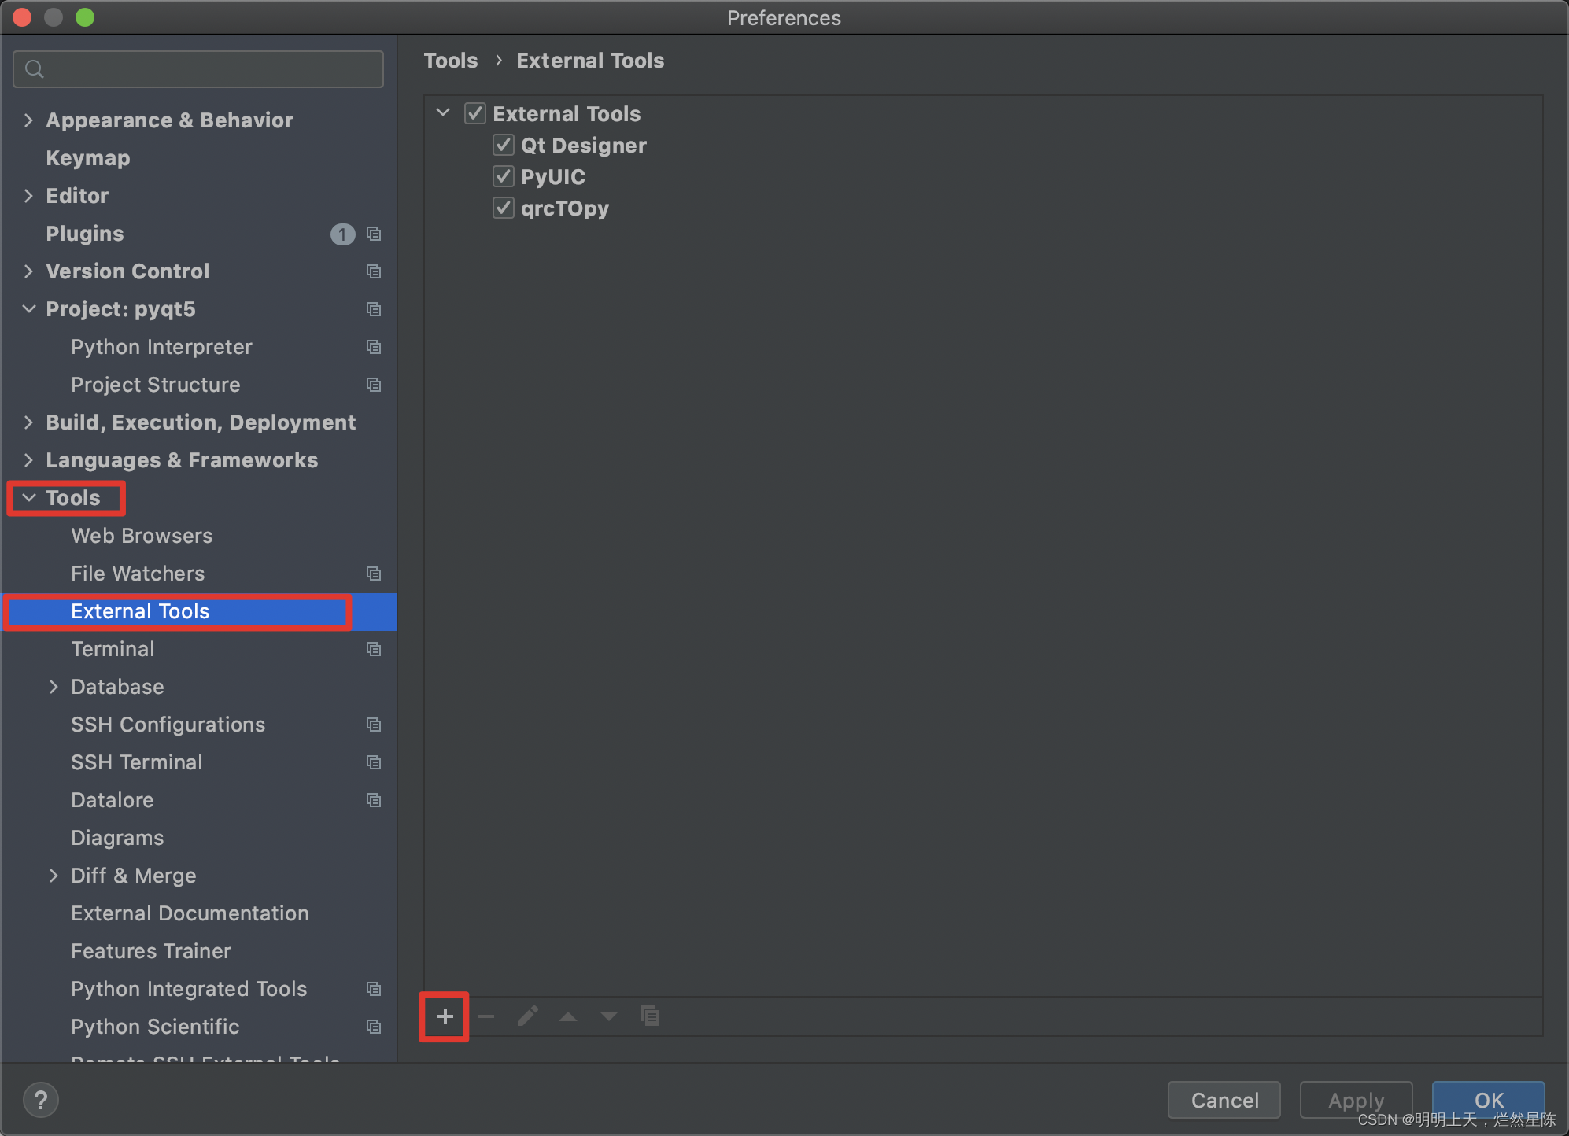Image resolution: width=1569 pixels, height=1136 pixels.
Task: Click the Move Up arrow icon
Action: pyautogui.click(x=568, y=1016)
